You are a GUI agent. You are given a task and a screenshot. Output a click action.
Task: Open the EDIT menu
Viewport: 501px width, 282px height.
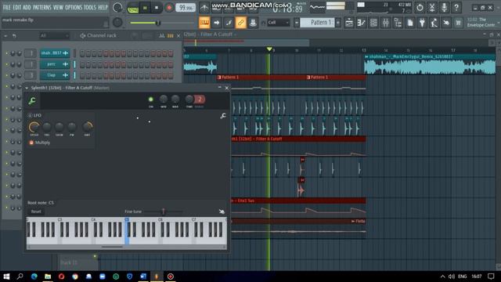click(17, 7)
